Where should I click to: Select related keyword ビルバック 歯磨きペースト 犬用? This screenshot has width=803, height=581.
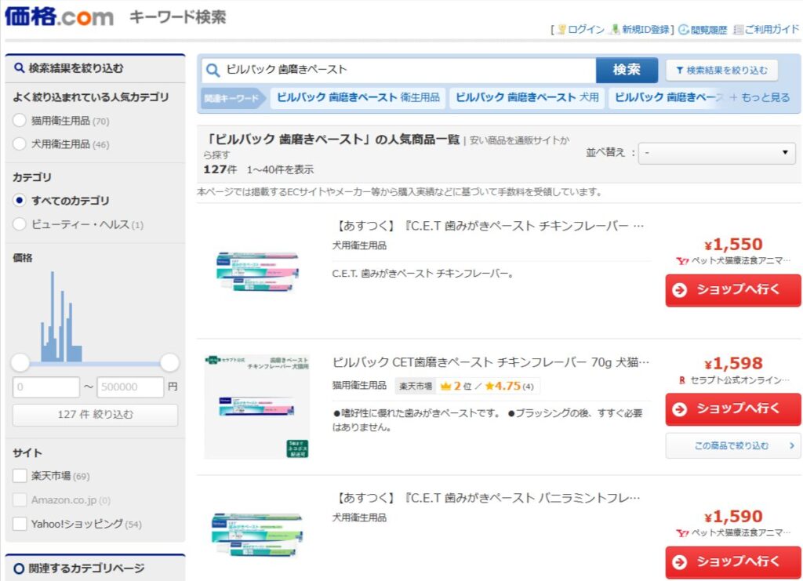click(x=527, y=98)
